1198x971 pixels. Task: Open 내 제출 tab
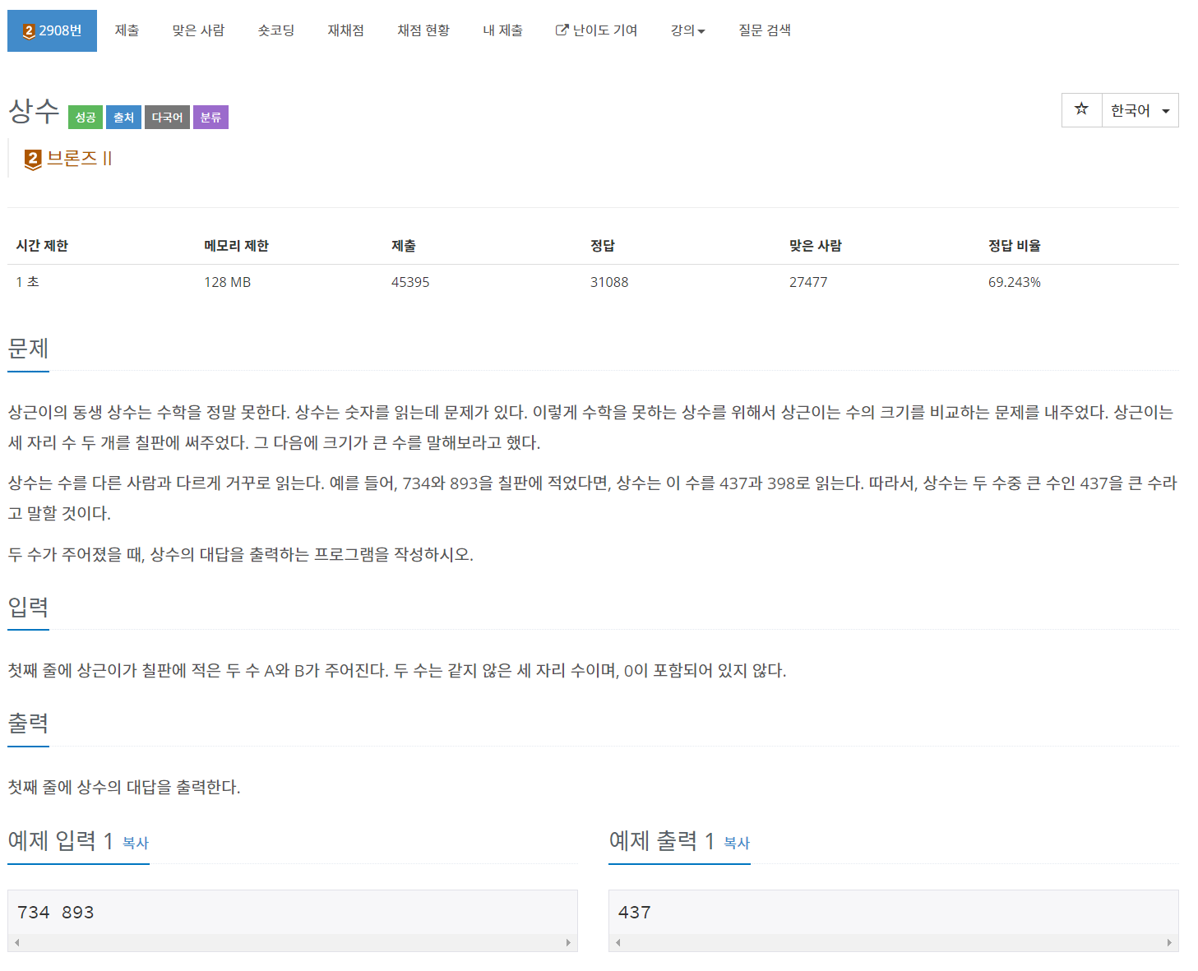pyautogui.click(x=502, y=30)
